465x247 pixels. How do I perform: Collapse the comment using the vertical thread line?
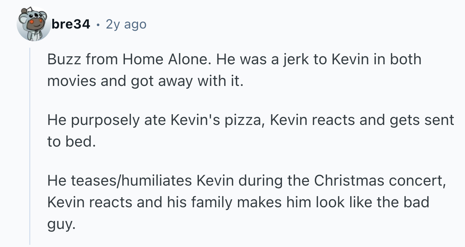tap(30, 146)
